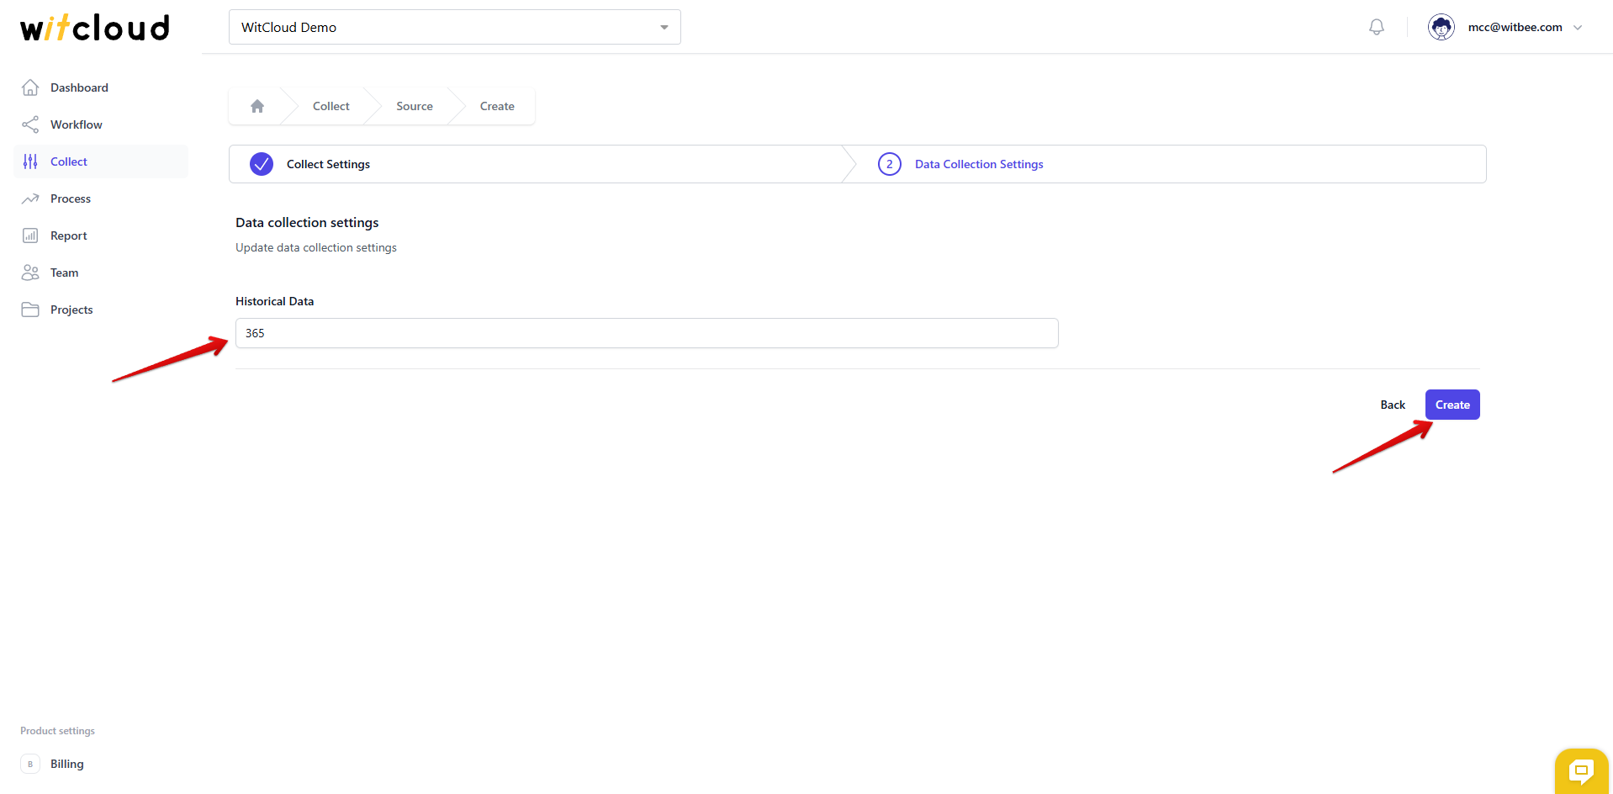This screenshot has height=794, width=1613.
Task: Select the Data Collection Settings step
Action: (979, 164)
